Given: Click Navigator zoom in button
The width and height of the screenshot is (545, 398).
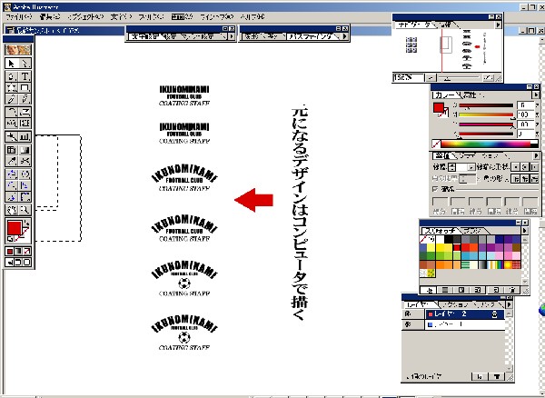Looking at the screenshot, I should click(x=489, y=78).
